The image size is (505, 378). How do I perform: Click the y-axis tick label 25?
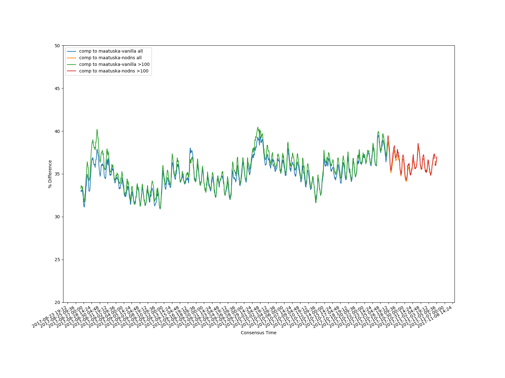tap(57, 260)
